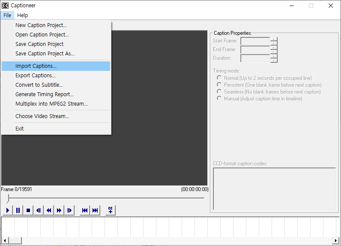Click the timeline left scroll arrow

5,240
